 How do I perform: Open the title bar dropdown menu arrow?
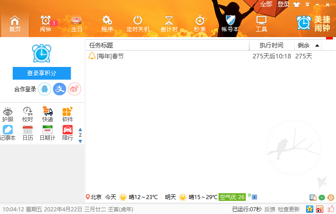coord(307,5)
